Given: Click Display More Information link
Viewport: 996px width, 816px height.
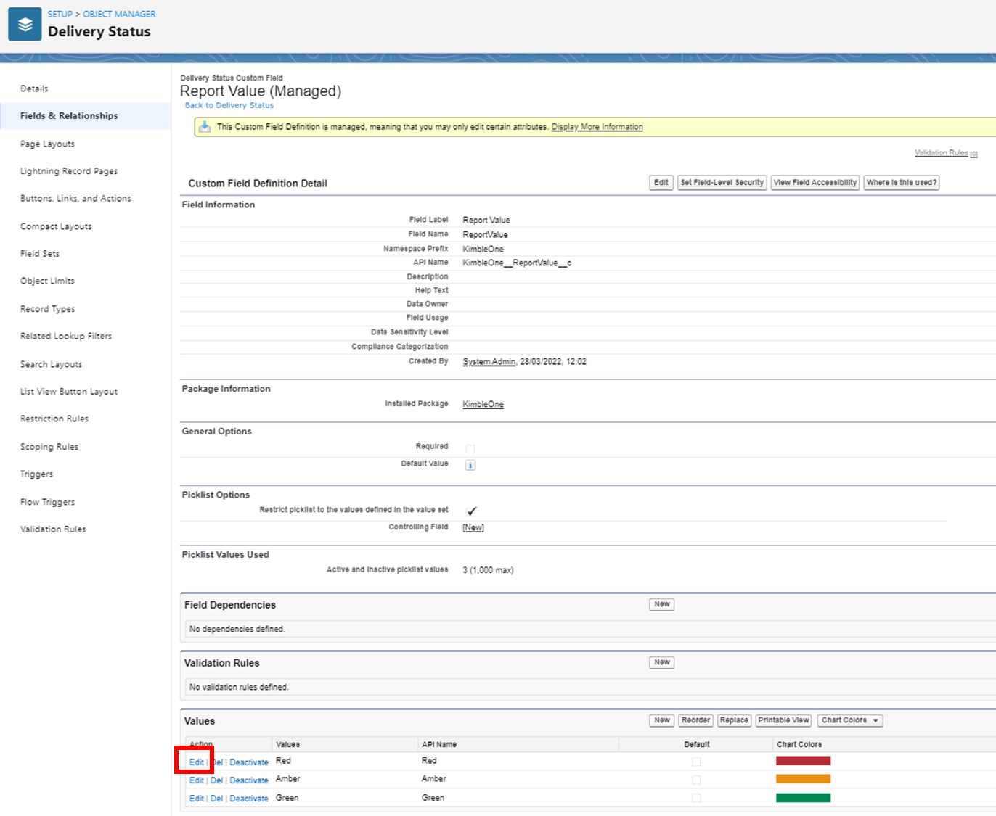Looking at the screenshot, I should 597,127.
